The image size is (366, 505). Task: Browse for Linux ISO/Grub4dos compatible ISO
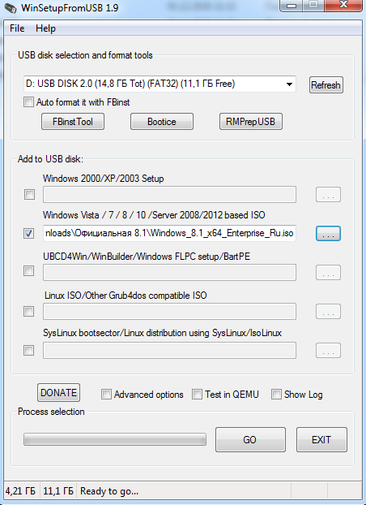328,312
